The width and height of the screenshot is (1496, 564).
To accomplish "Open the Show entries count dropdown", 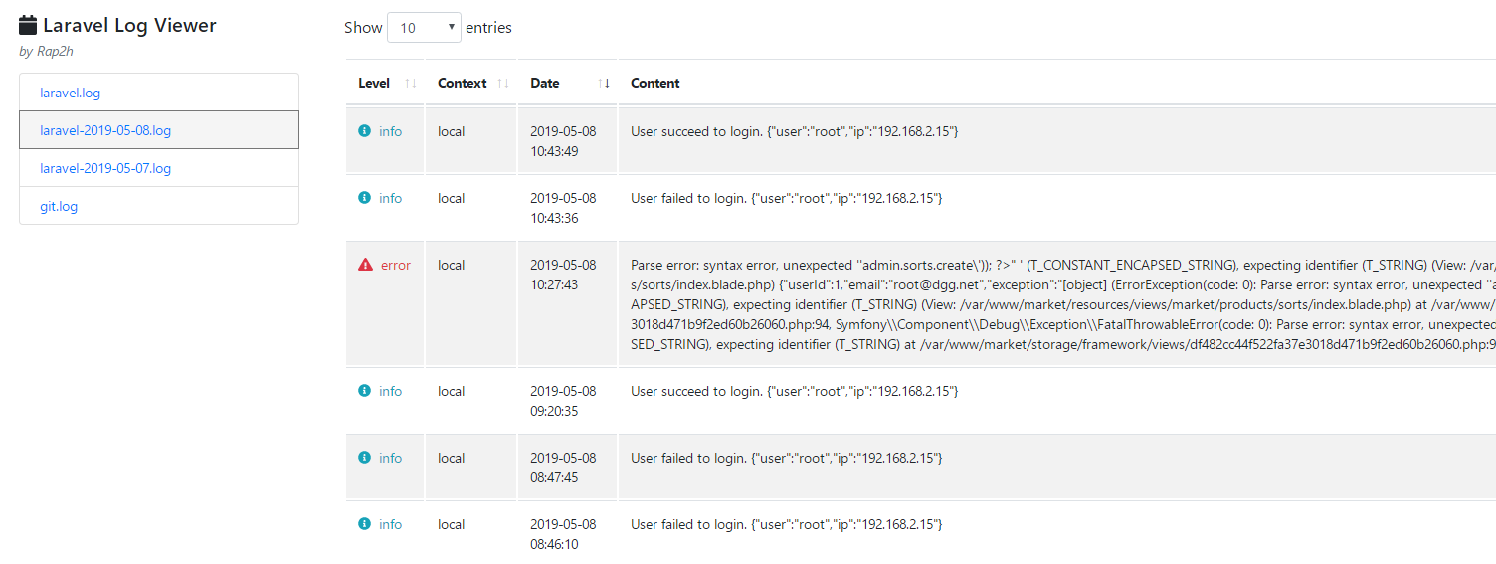I will pyautogui.click(x=424, y=28).
